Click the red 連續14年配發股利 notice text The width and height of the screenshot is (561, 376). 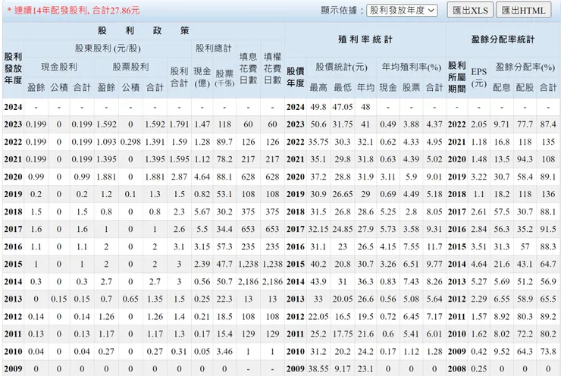click(x=74, y=11)
